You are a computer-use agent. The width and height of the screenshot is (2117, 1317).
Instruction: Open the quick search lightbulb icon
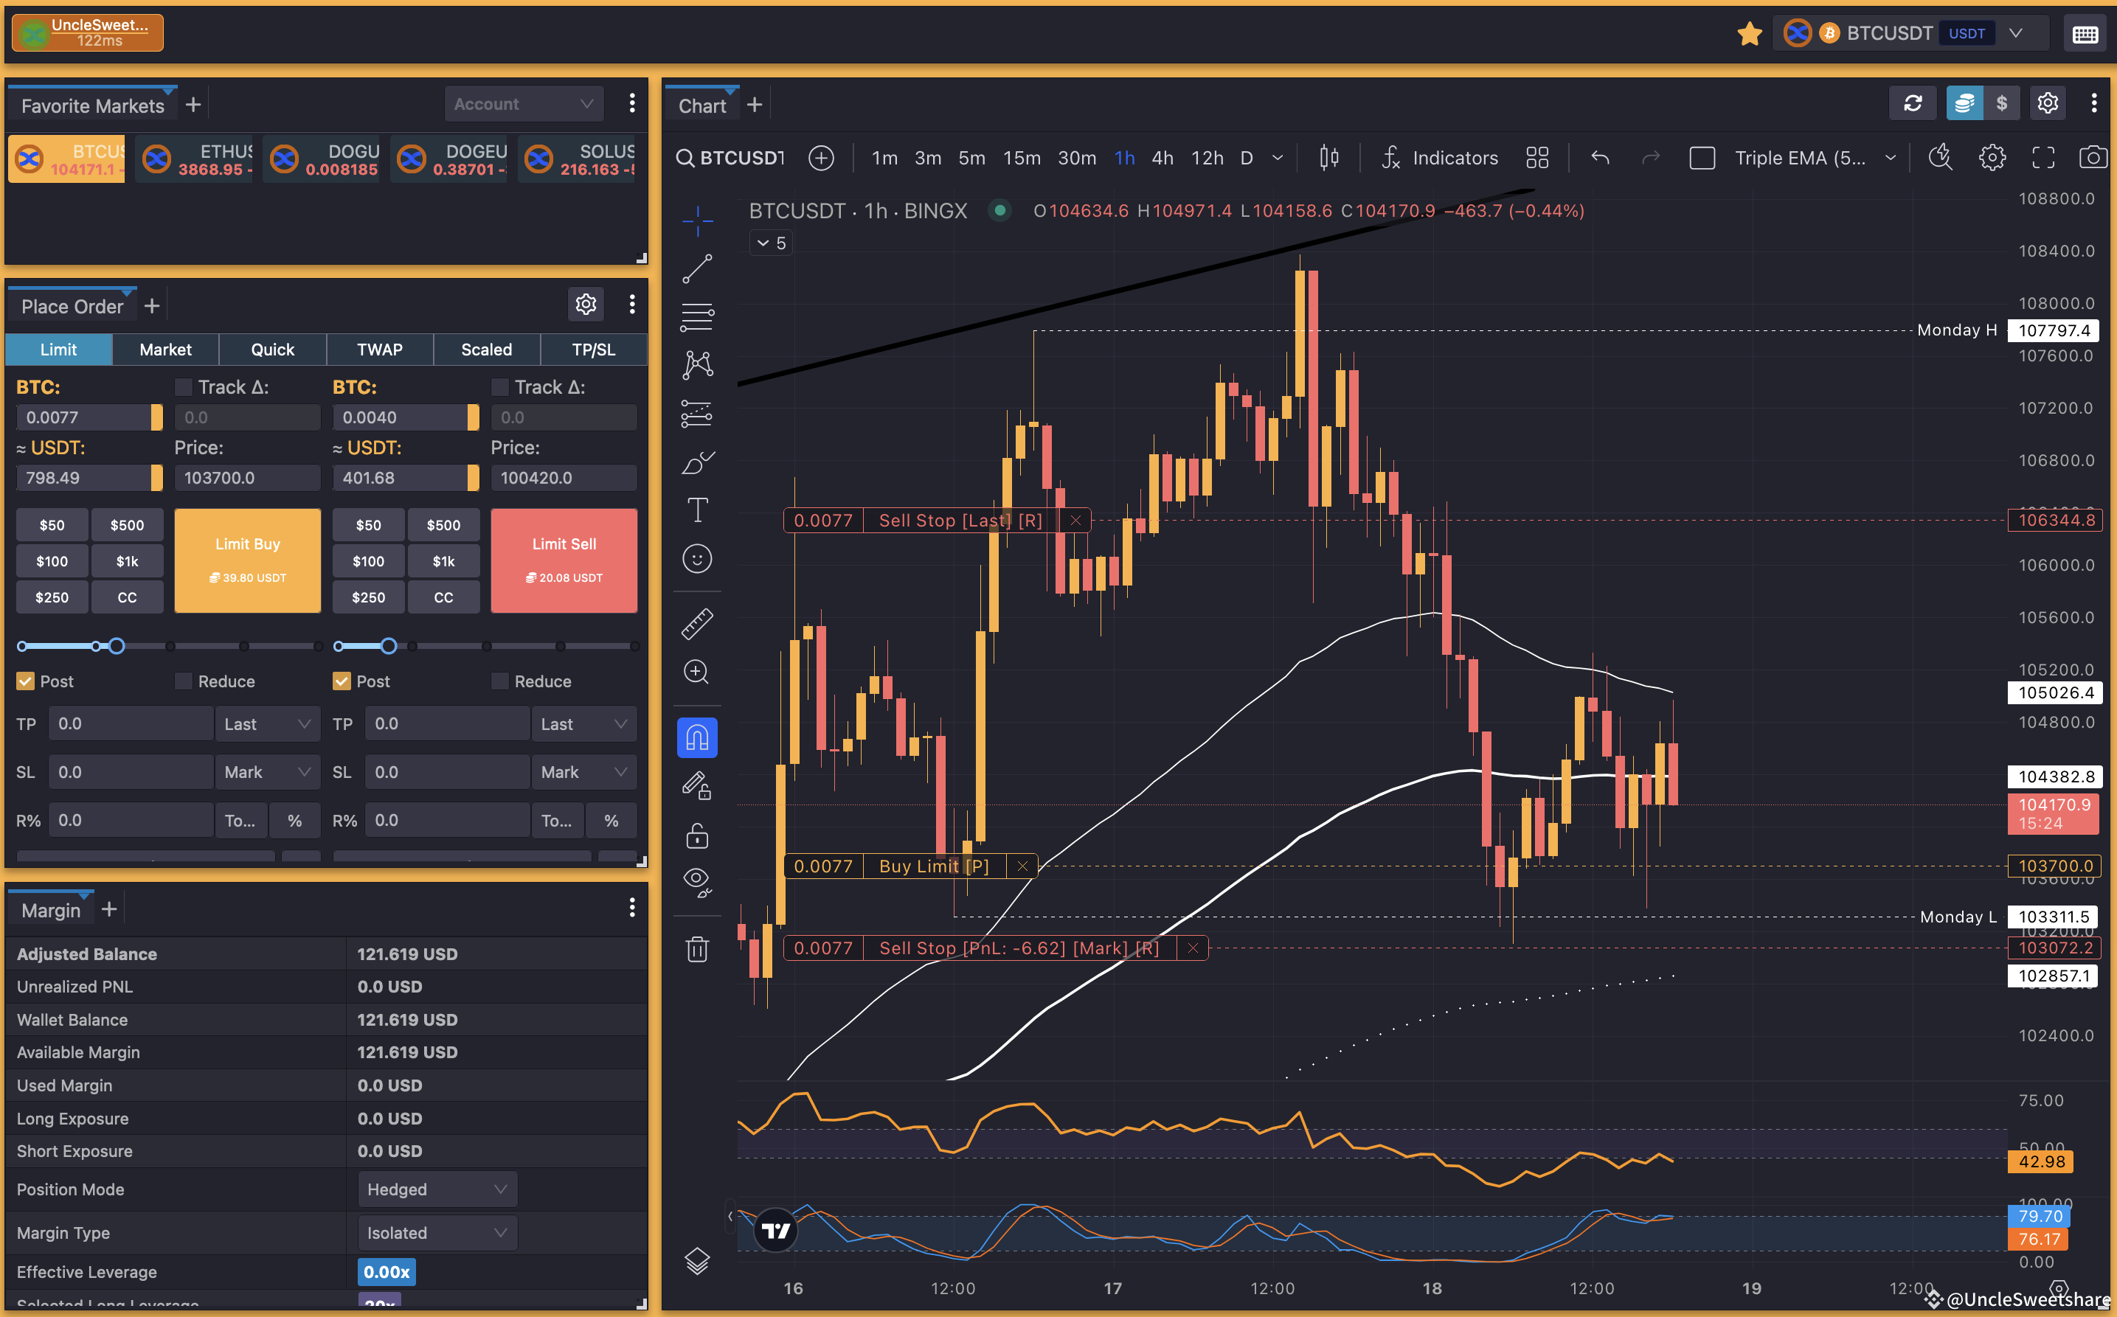tap(1940, 158)
